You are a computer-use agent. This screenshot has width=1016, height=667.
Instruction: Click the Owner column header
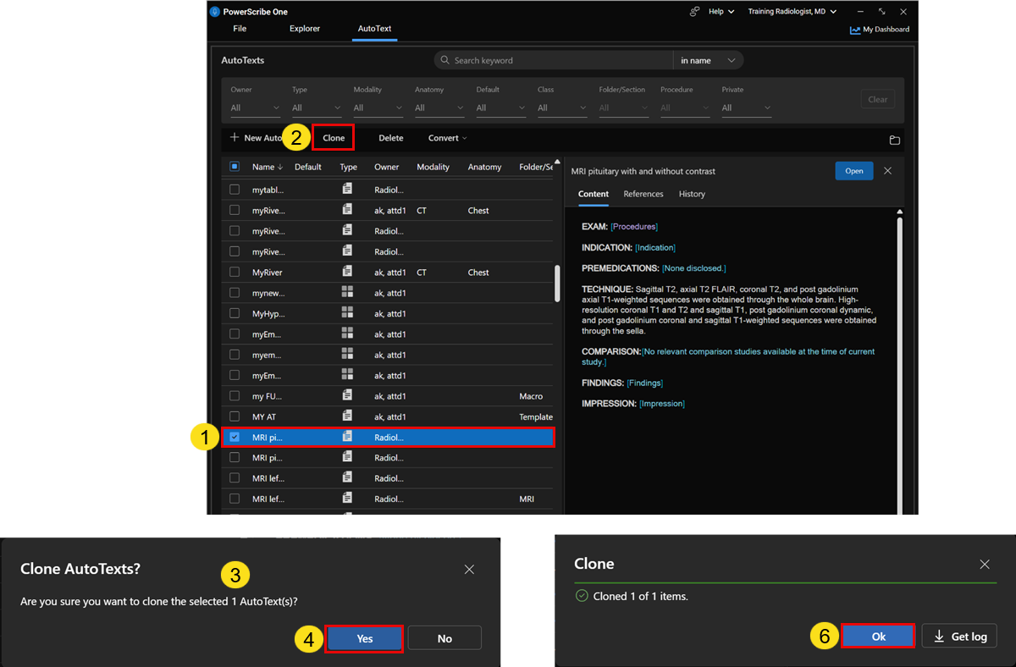coord(387,167)
